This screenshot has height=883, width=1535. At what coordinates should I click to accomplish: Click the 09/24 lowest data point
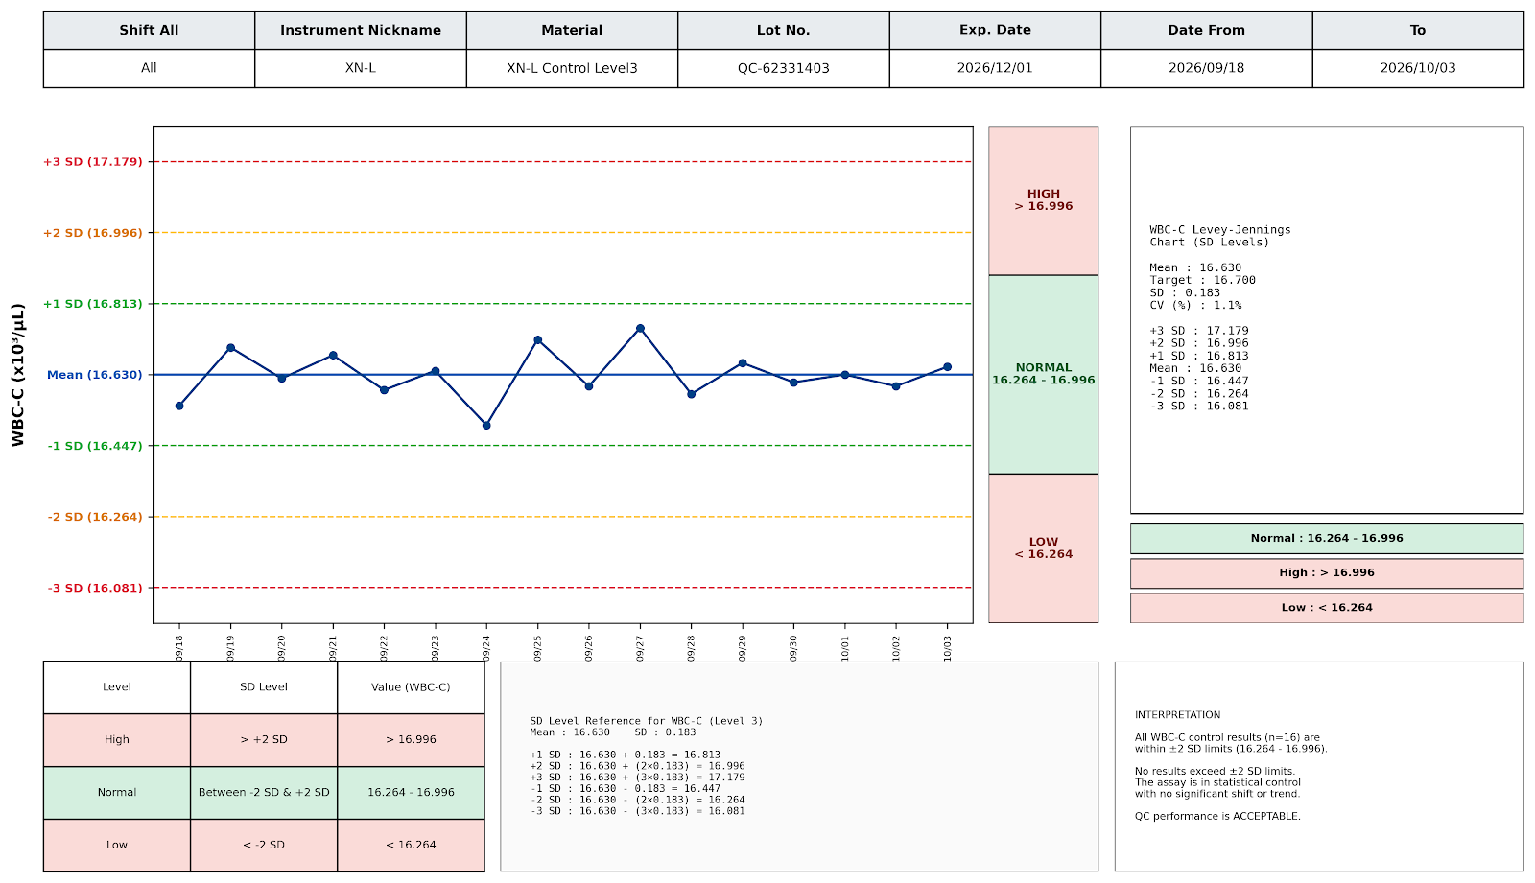(x=486, y=425)
